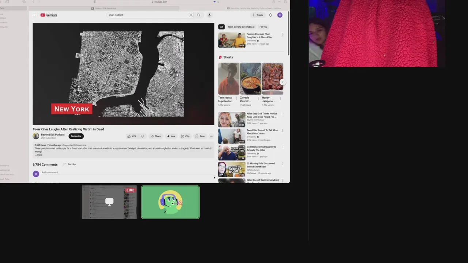468x263 pixels.
Task: Open the 'Honey Jalapeno' Short
Action: [x=272, y=79]
